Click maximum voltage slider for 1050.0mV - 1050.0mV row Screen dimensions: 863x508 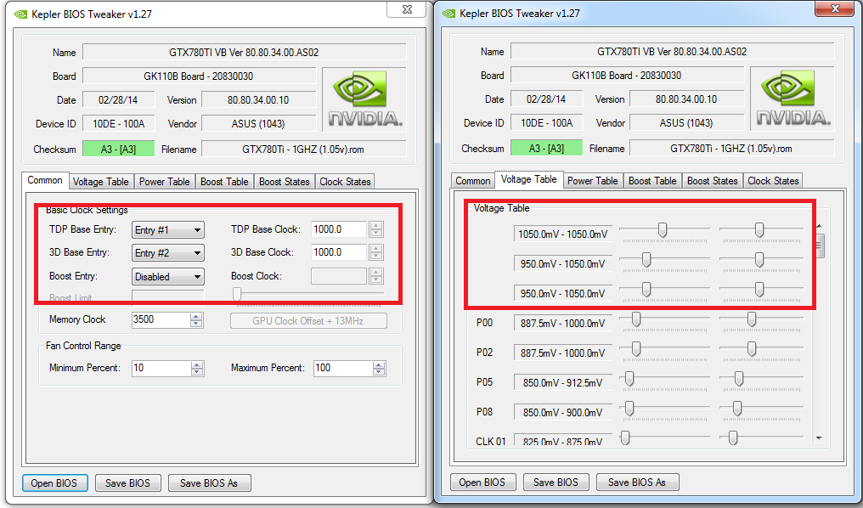(759, 230)
